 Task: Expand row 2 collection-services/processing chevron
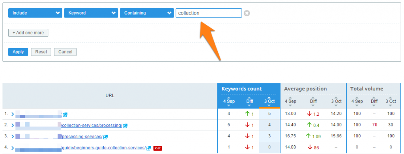tap(13, 125)
